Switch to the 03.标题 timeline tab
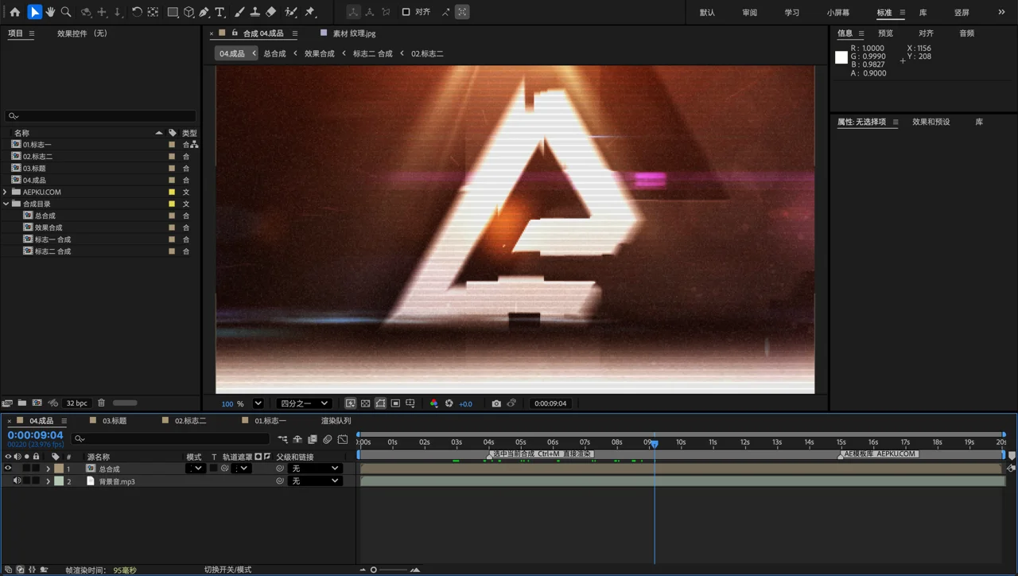1018x576 pixels. pyautogui.click(x=115, y=421)
